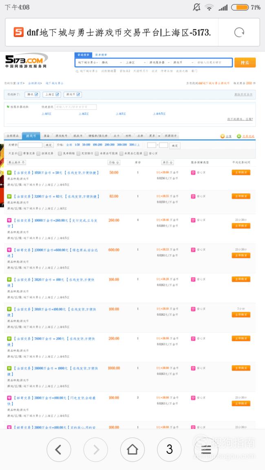Click green badge of 3820万金币 listing
265x470 pixels.
pos(9,280)
